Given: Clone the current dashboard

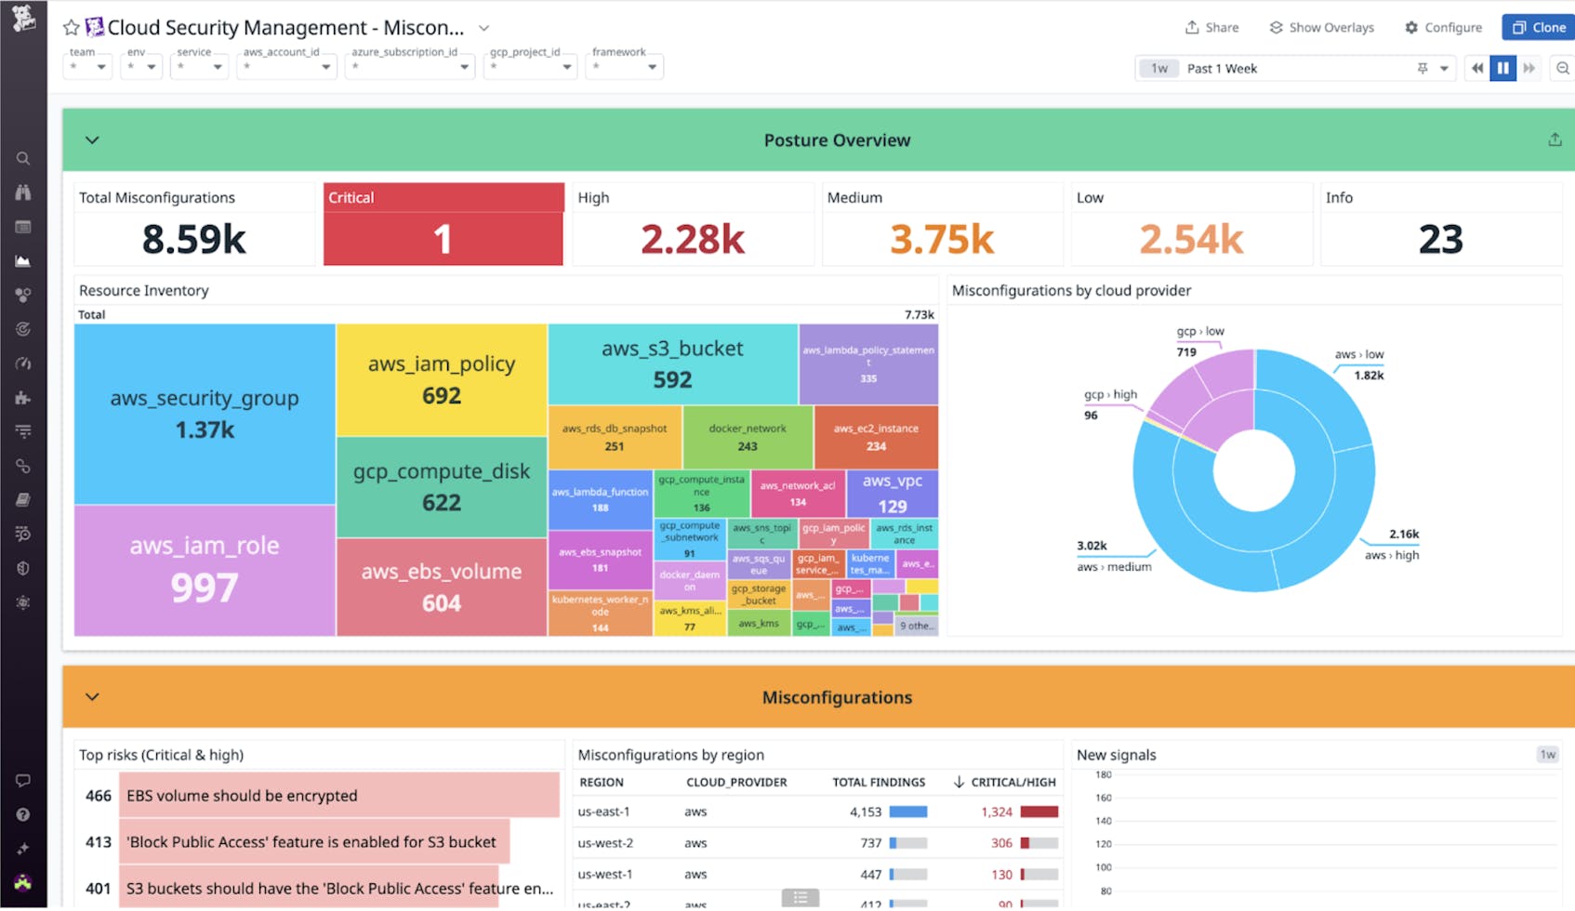Looking at the screenshot, I should [x=1537, y=27].
